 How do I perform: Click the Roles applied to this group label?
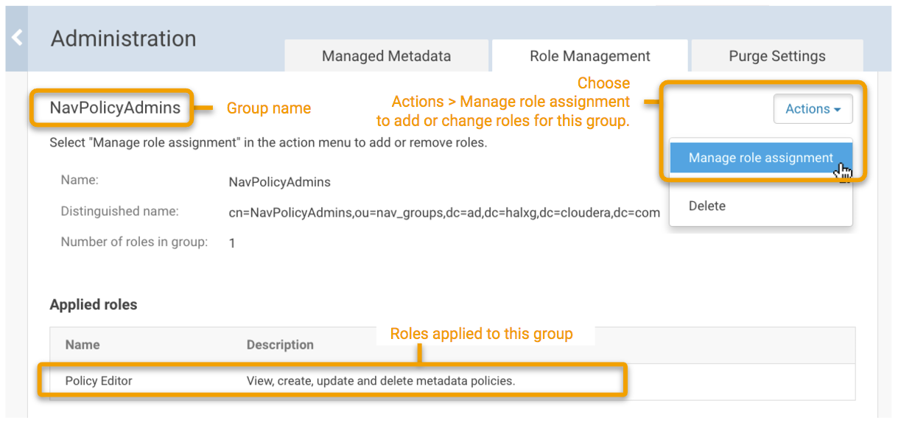(481, 334)
